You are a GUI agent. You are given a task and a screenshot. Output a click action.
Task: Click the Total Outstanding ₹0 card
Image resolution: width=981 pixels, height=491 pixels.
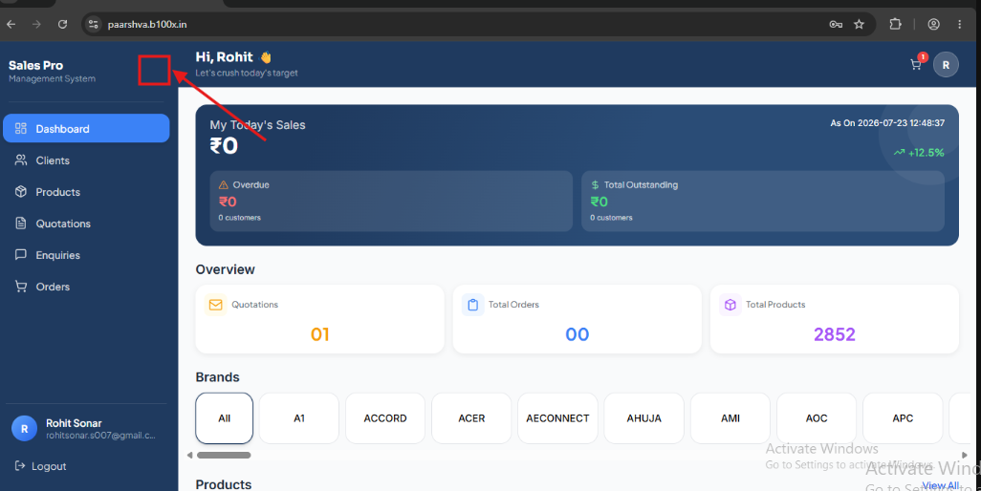(x=763, y=202)
